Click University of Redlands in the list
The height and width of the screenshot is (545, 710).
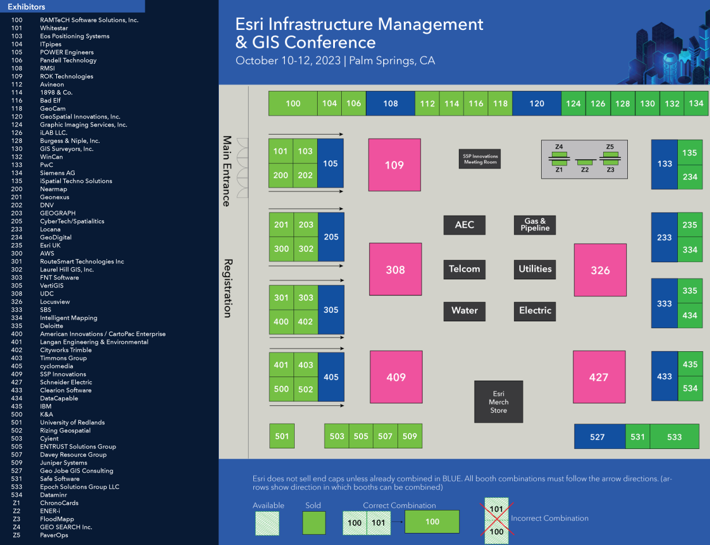72,423
